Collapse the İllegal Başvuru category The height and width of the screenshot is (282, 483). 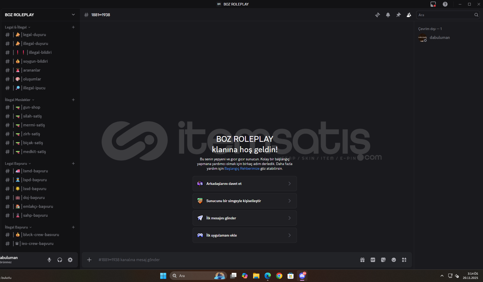click(18, 227)
